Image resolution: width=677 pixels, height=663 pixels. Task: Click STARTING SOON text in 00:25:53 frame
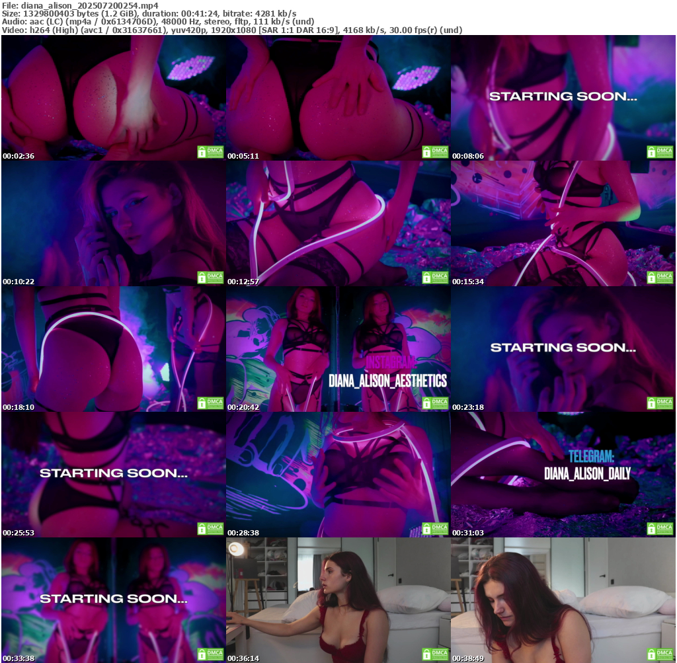pyautogui.click(x=114, y=473)
